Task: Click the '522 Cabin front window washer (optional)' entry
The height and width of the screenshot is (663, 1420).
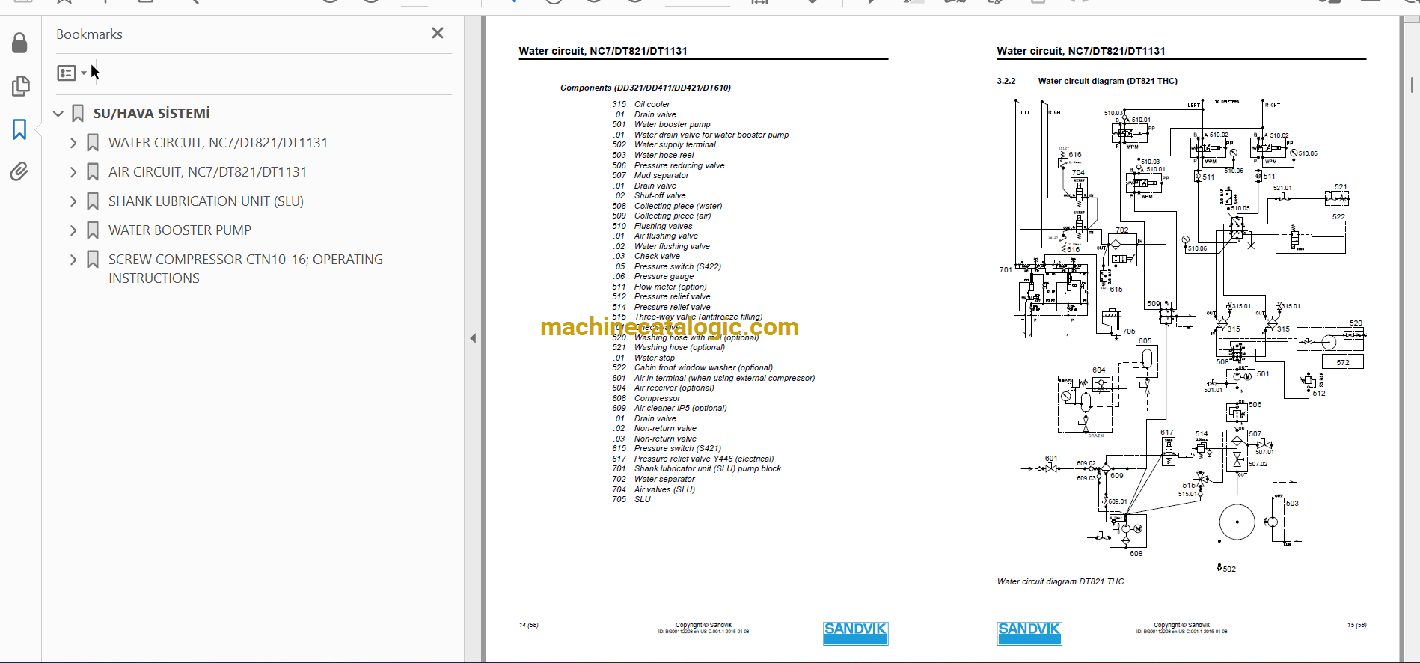Action: point(692,367)
